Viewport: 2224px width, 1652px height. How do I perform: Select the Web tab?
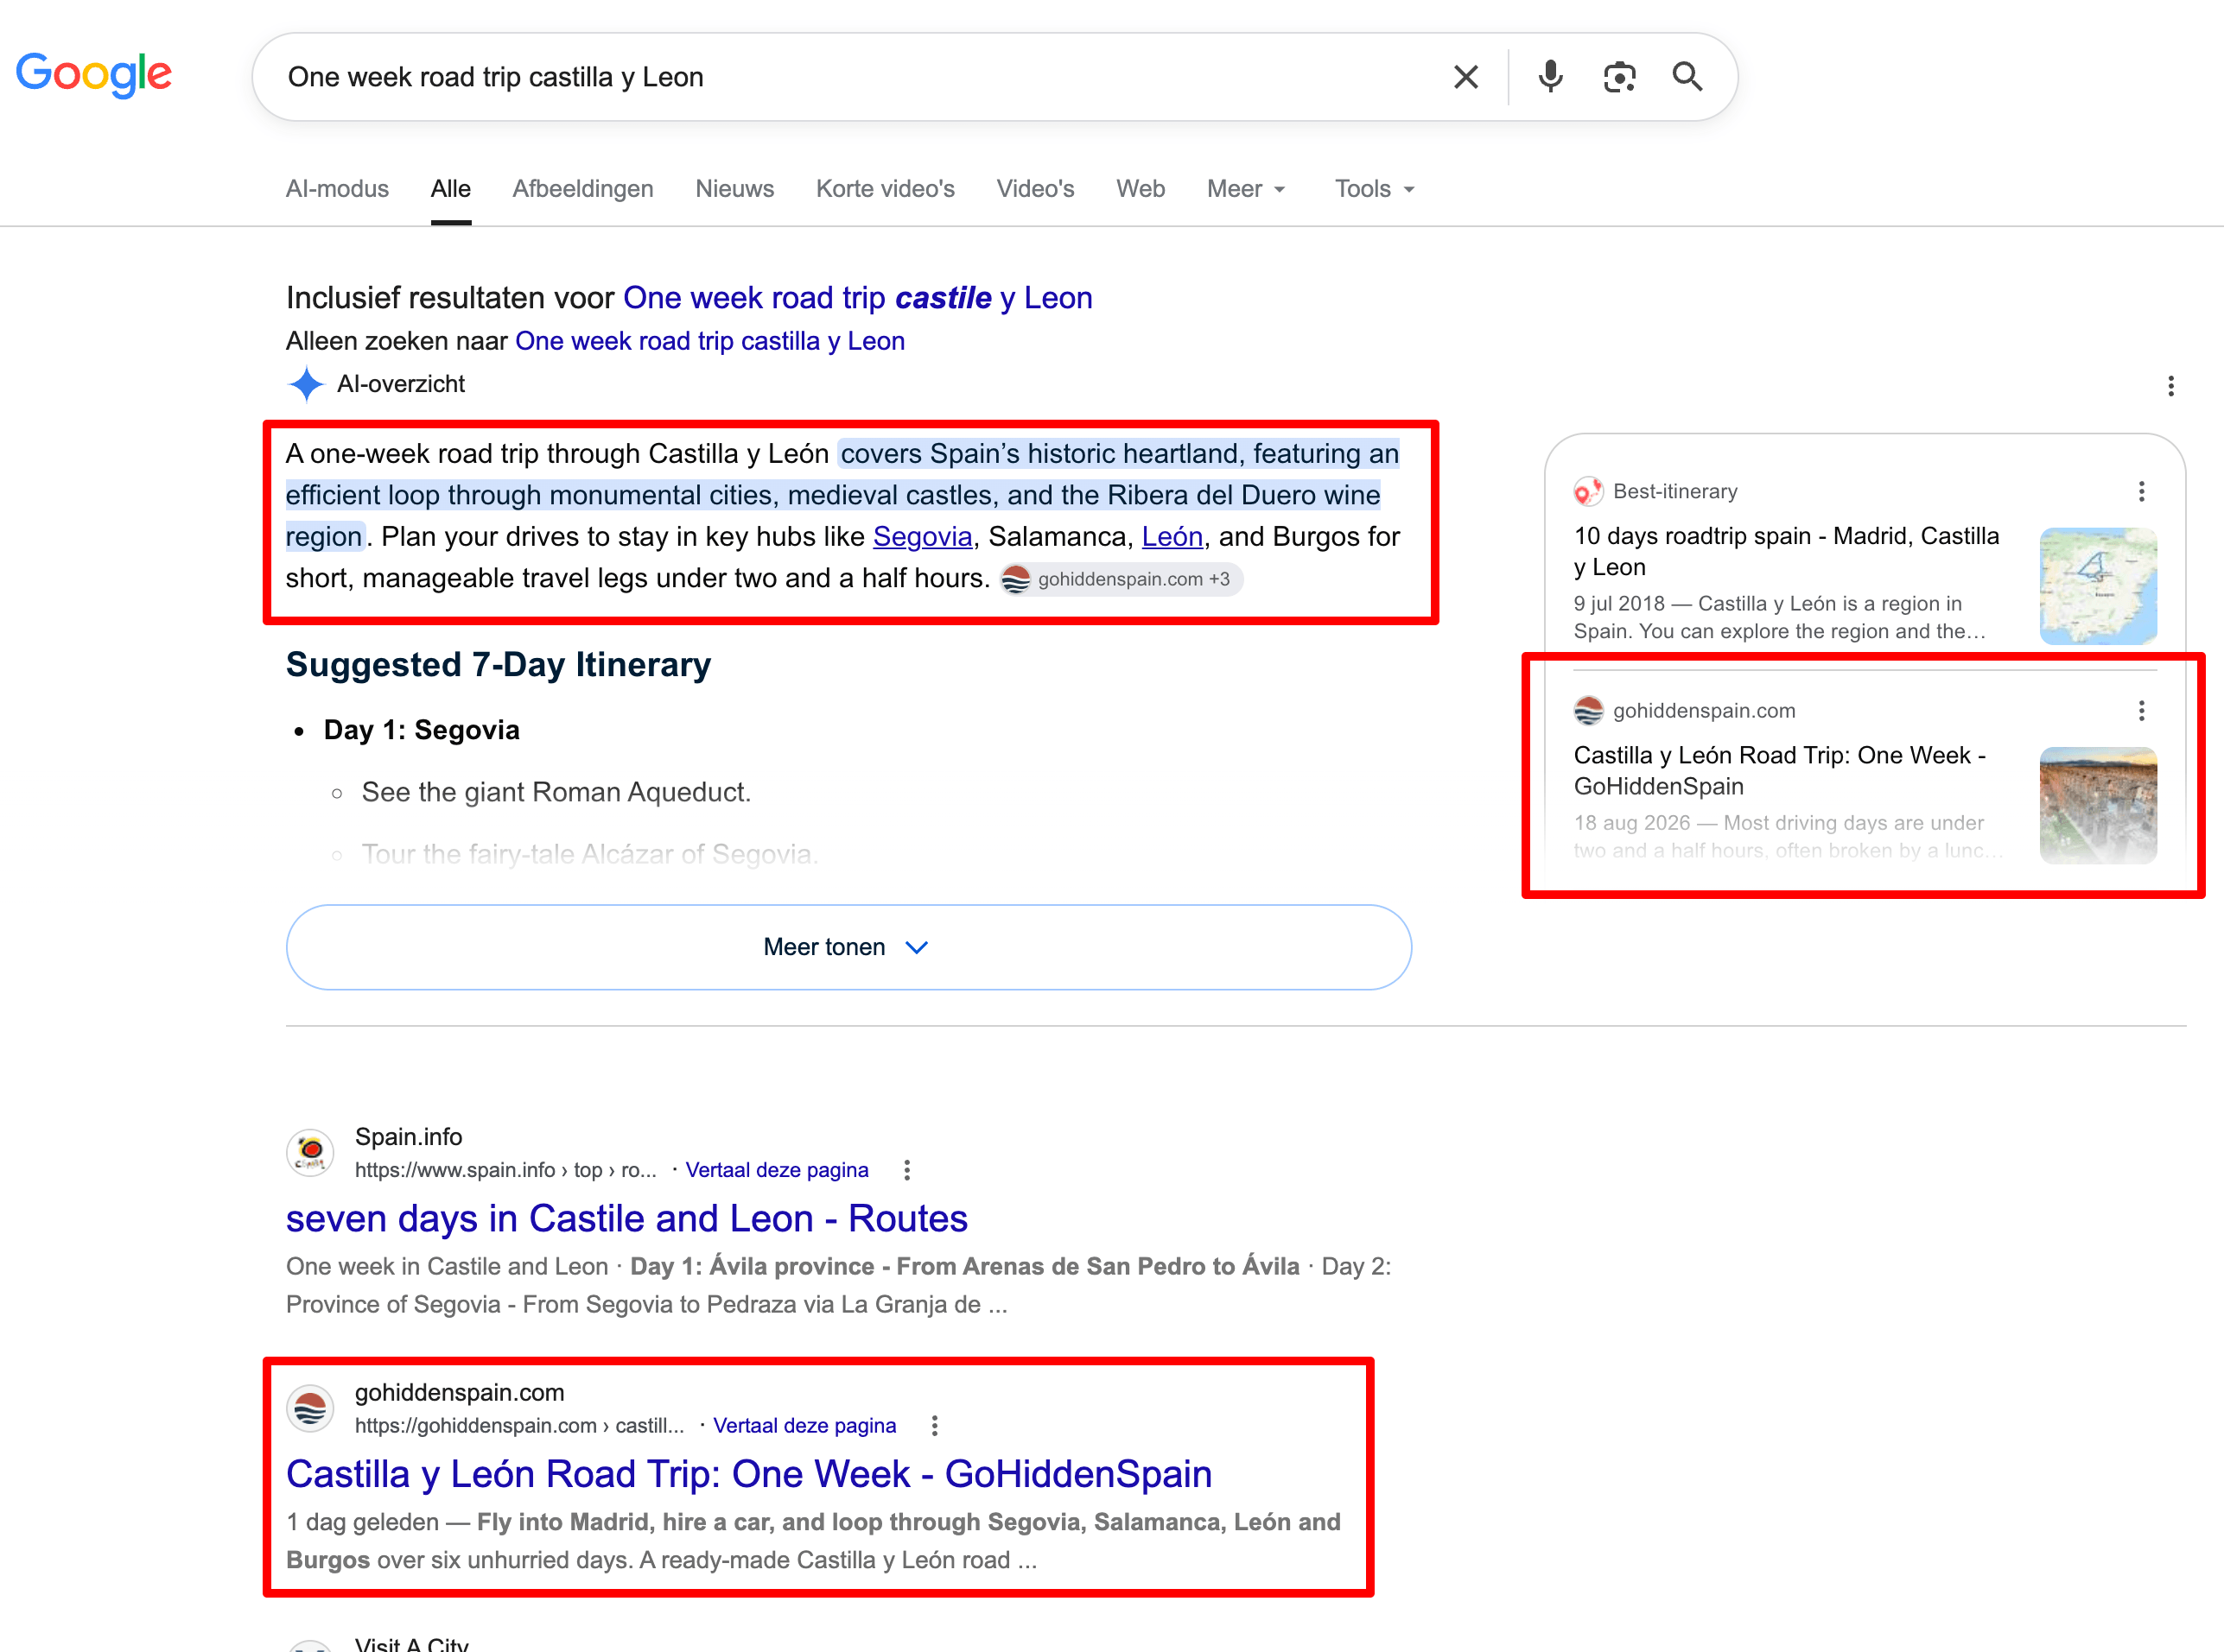(1141, 189)
